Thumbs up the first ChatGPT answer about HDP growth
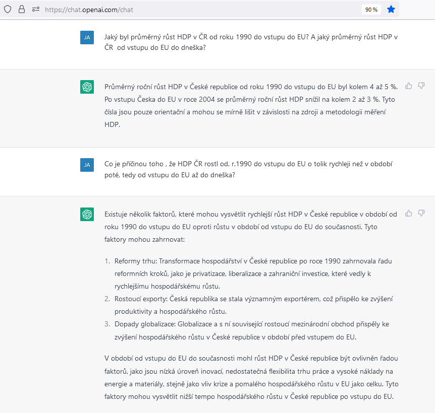435x413 pixels. coord(409,86)
